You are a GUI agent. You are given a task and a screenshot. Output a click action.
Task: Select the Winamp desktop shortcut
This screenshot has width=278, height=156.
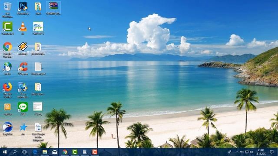pos(23,49)
